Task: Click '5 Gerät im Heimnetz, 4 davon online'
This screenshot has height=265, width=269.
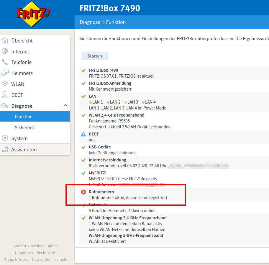Action: 122,211
